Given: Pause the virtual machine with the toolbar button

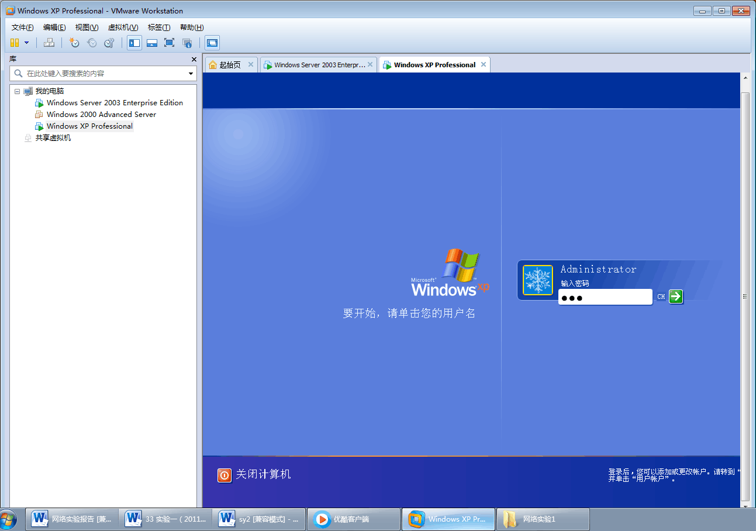Looking at the screenshot, I should (15, 43).
